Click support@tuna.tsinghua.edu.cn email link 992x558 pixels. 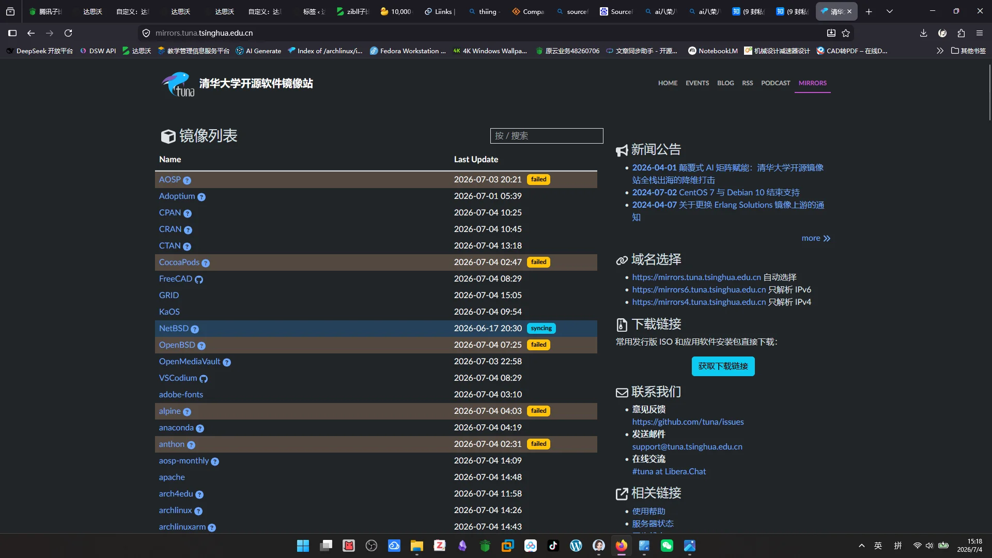[687, 447]
